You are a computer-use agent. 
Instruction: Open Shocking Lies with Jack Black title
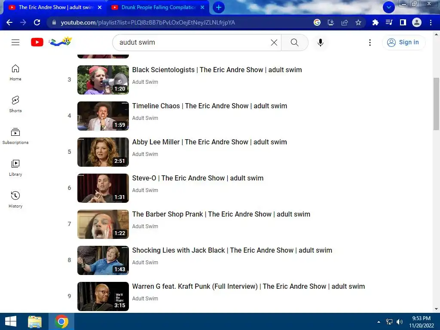click(x=232, y=251)
